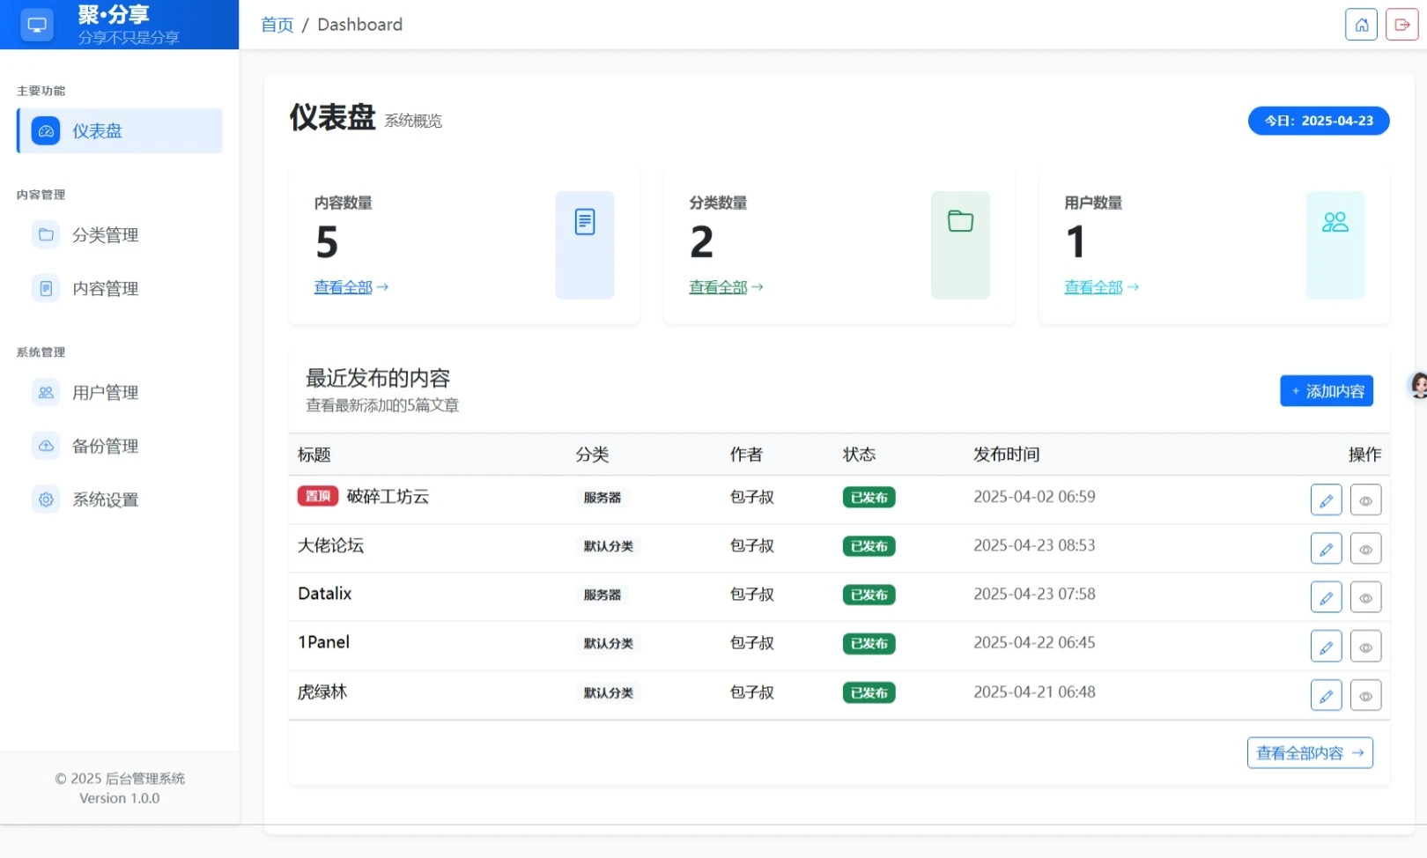Go to 系统设置 in sidebar

tap(105, 499)
